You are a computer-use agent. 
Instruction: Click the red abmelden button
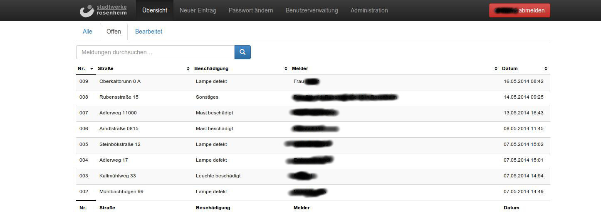coord(519,10)
